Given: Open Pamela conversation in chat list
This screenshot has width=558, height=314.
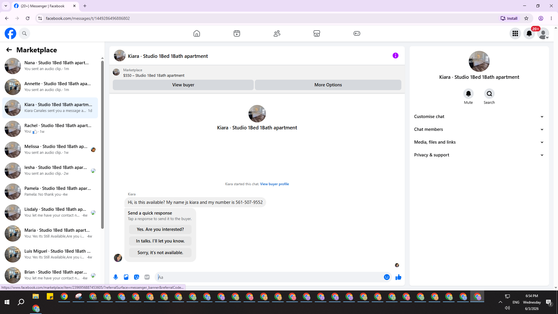Looking at the screenshot, I should pyautogui.click(x=50, y=192).
